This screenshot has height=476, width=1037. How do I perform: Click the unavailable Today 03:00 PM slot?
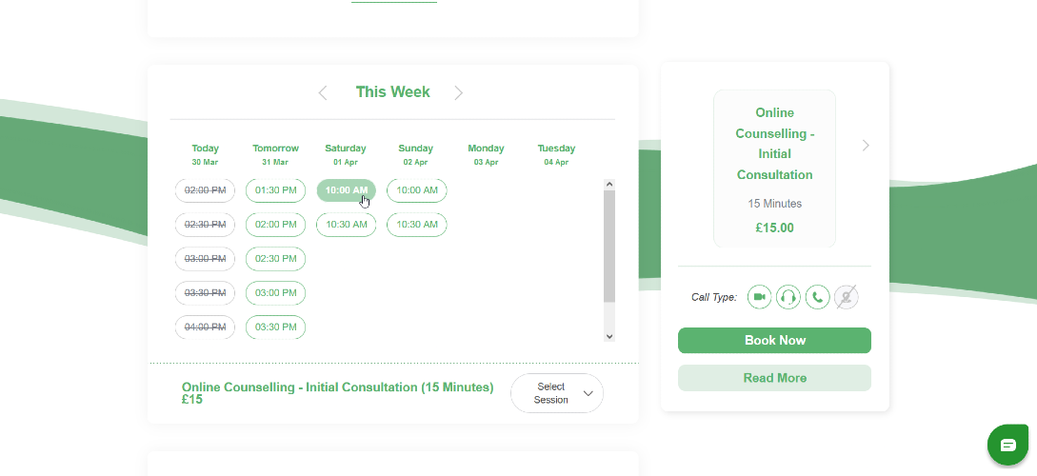(x=205, y=259)
